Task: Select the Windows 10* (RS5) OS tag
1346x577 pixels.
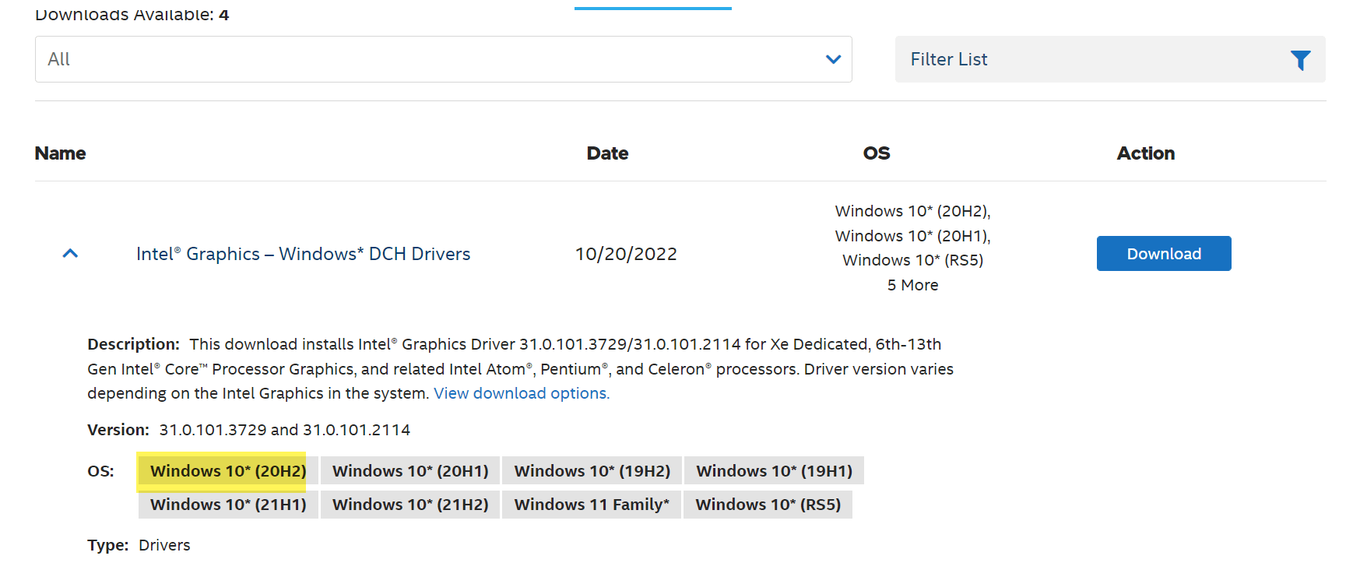Action: [x=768, y=505]
